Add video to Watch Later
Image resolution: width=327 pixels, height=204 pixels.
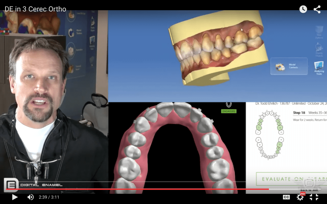(x=302, y=10)
